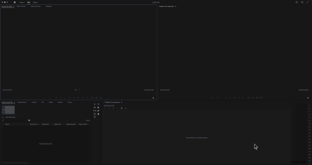Screen dimensions: 312x165
Task: Open the Media Browser tab
Action: 22,102
